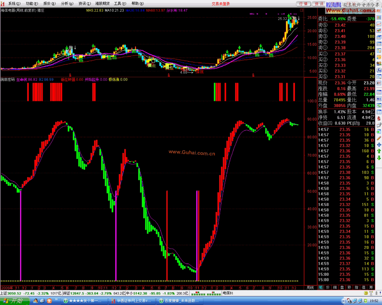
Task: Click the 电信B1 server label in status bar
Action: click(x=228, y=293)
